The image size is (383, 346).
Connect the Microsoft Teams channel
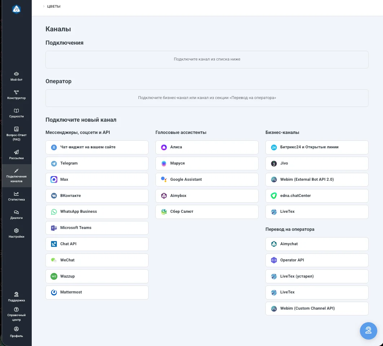tap(97, 228)
